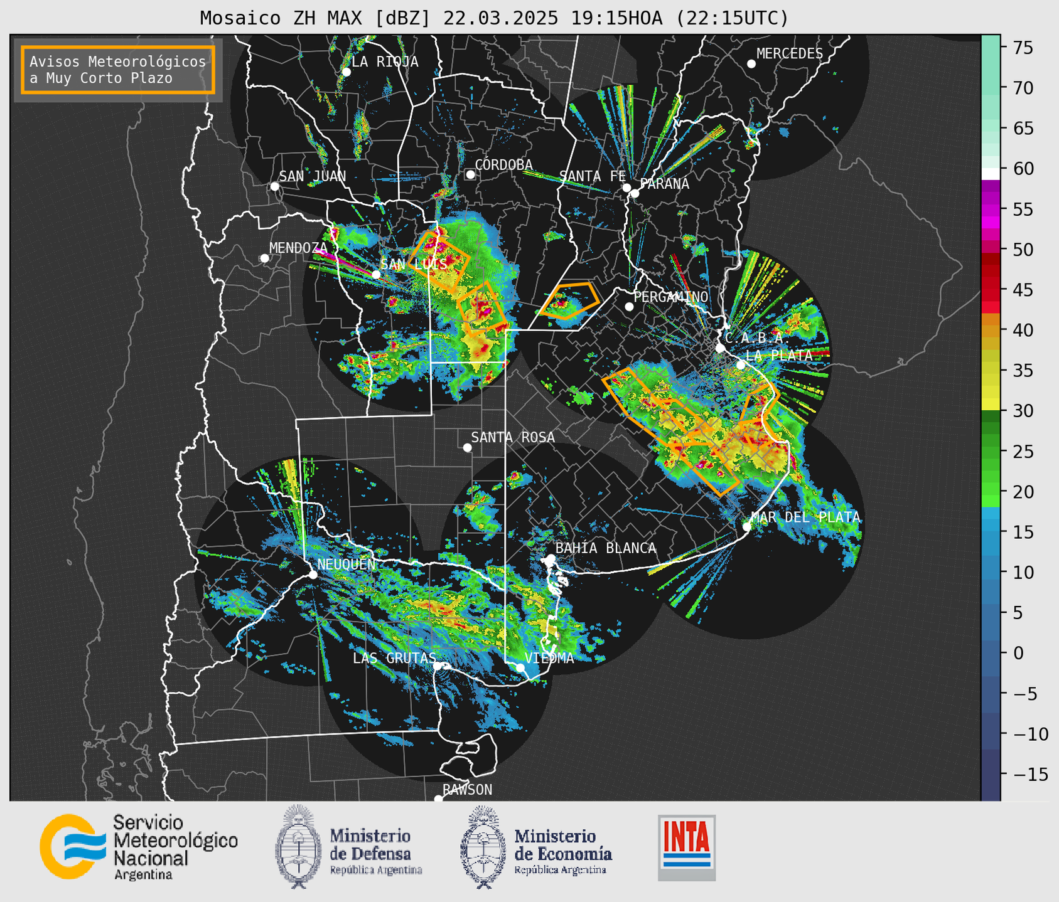Click the 40 dBZ scale tick label
The width and height of the screenshot is (1059, 902).
(x=1022, y=330)
